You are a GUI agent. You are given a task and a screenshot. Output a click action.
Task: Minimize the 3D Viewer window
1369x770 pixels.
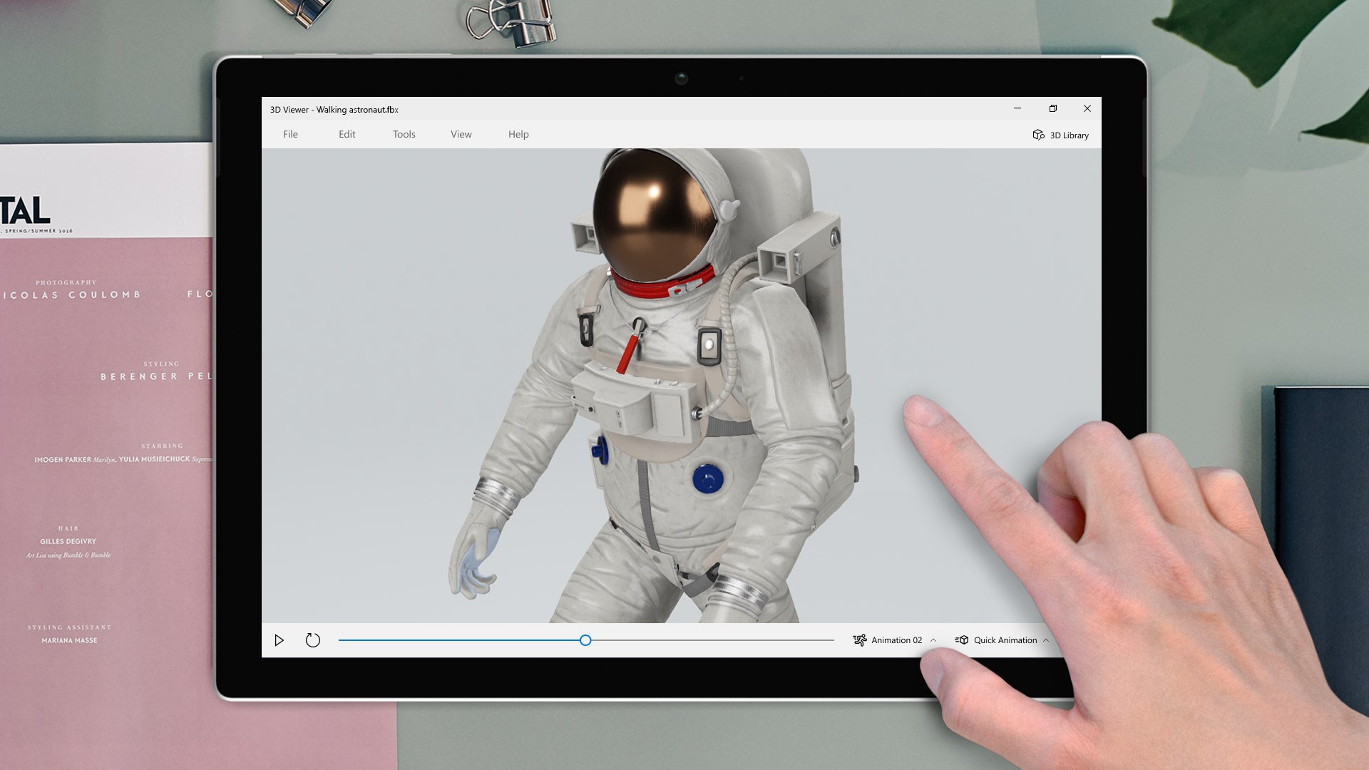pos(1016,108)
